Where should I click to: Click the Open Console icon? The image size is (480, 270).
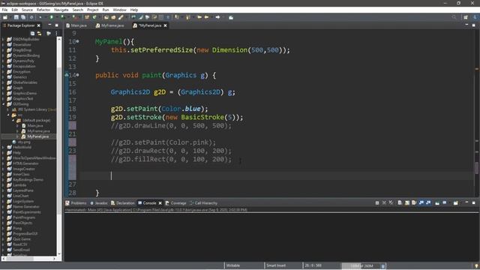pos(456,203)
